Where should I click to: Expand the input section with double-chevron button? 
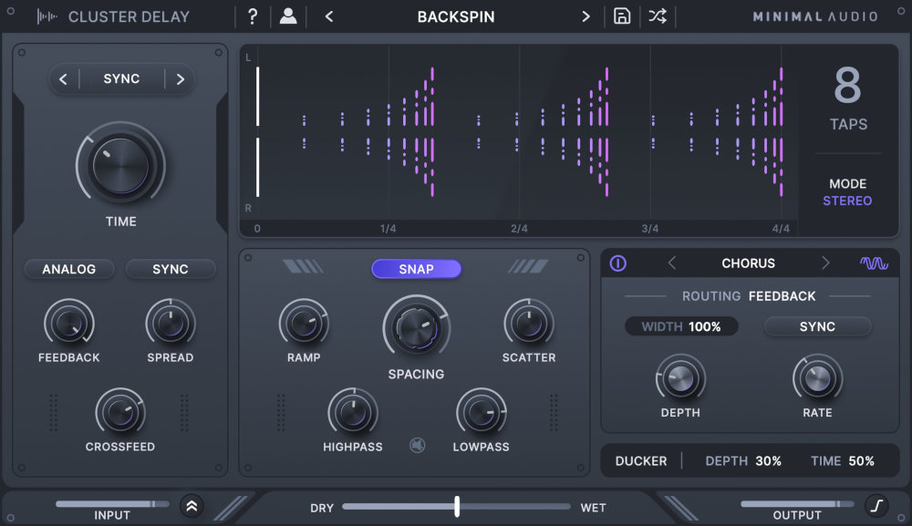(x=192, y=504)
